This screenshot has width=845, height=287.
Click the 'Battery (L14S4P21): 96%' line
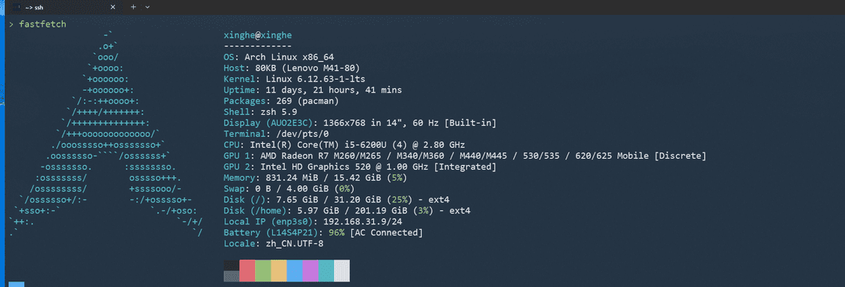(323, 232)
